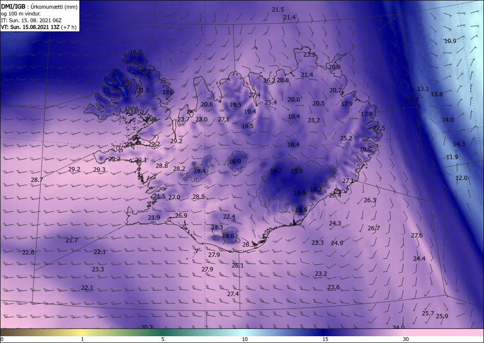Viewport: 484px width, 343px height.
Task: Click the map value 14.3
Action: (459, 144)
